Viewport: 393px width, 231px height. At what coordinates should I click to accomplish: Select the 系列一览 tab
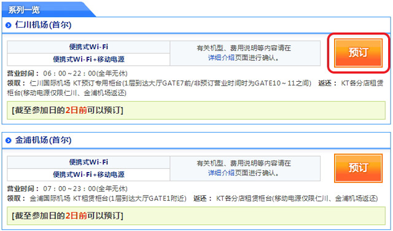[24, 10]
